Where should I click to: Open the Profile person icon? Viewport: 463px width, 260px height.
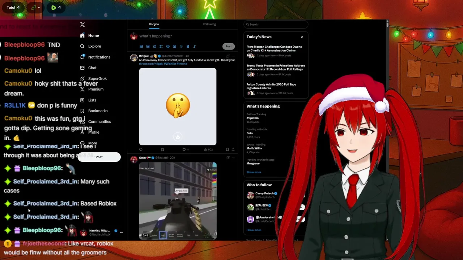[x=82, y=132]
